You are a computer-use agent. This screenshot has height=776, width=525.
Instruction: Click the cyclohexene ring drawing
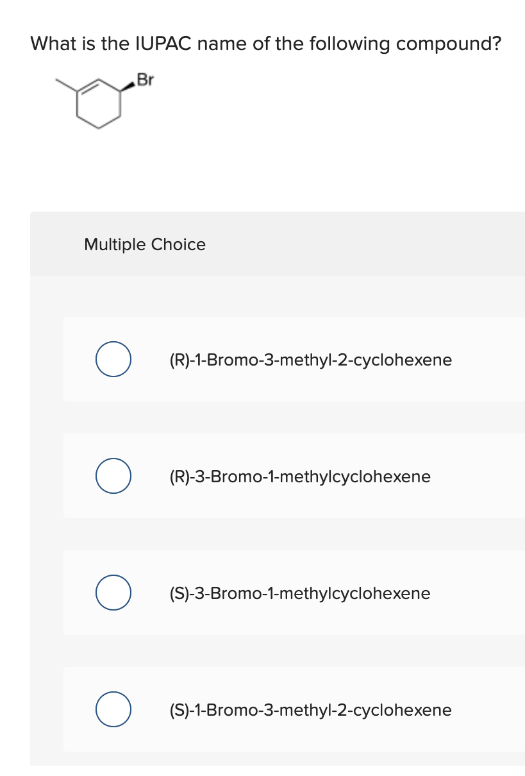click(x=99, y=105)
